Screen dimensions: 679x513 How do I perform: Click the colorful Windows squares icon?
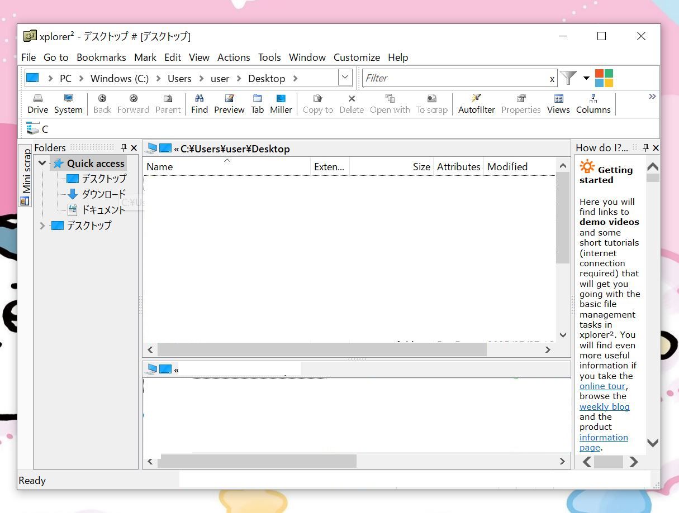coord(604,78)
